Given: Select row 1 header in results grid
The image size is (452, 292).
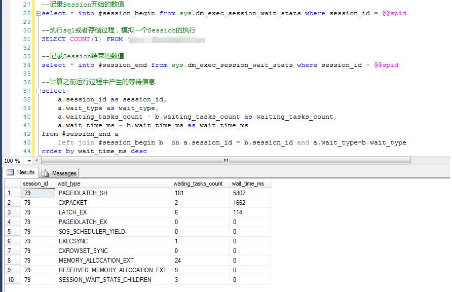Looking at the screenshot, I should (10, 193).
